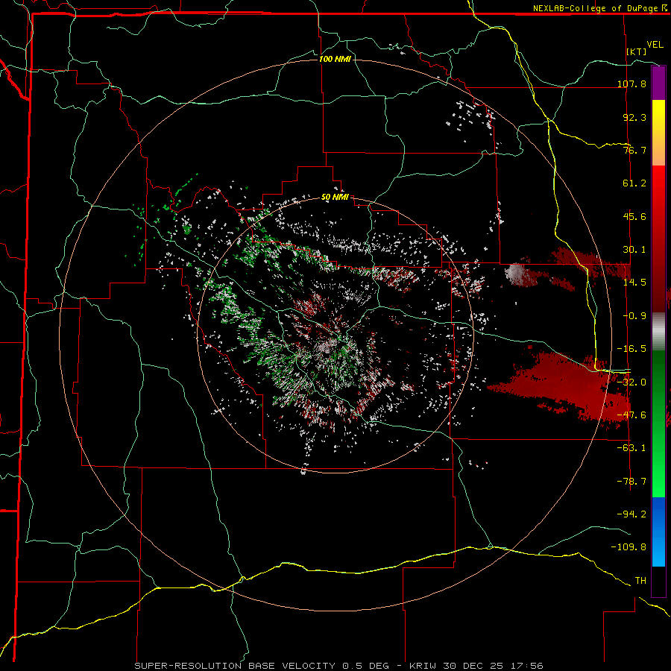Click the -47.6 velocity scale value

(x=631, y=415)
